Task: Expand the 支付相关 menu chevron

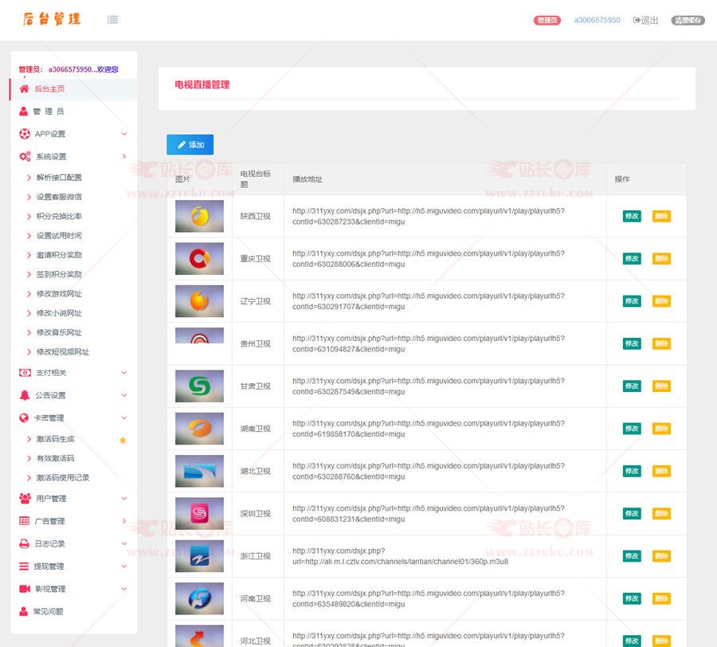Action: click(124, 373)
